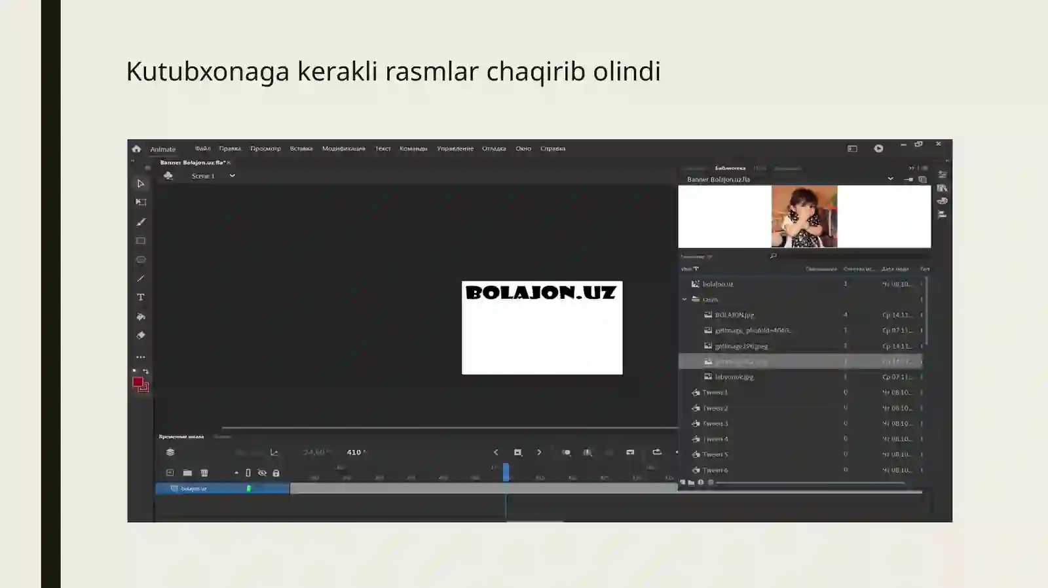1048x588 pixels.
Task: Click the Справка menu
Action: click(x=553, y=148)
